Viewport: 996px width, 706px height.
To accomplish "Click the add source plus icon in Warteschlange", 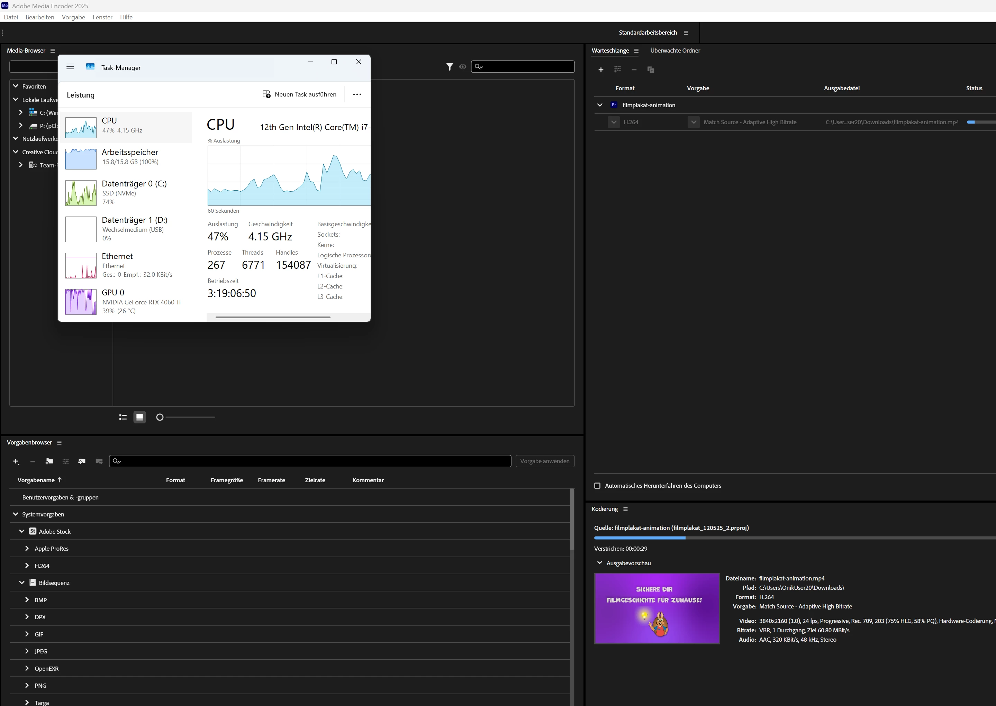I will pyautogui.click(x=601, y=70).
